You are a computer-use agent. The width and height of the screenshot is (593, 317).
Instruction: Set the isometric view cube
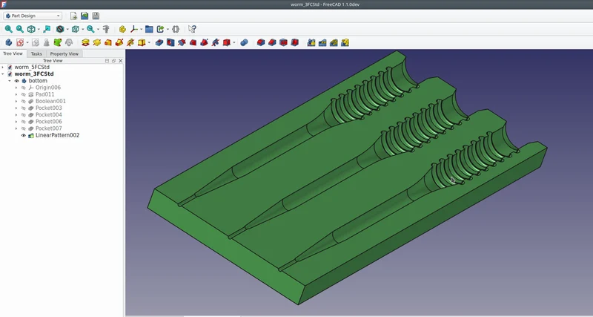[x=31, y=29]
